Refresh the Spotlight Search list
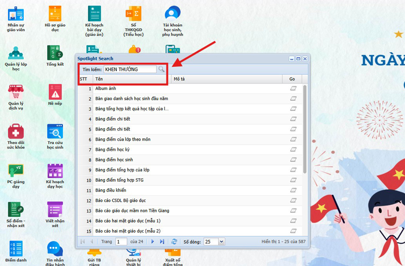This screenshot has height=266, width=405. [x=174, y=242]
